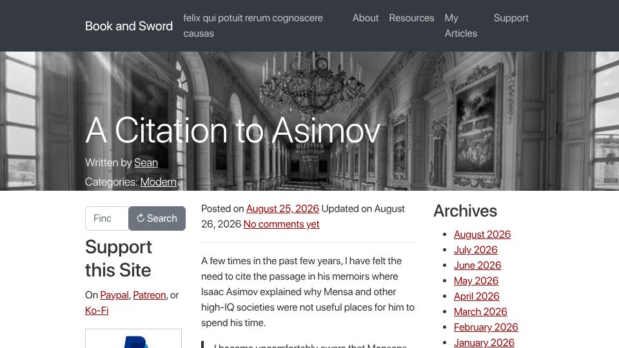Open the Book and Sword home link
The width and height of the screenshot is (619, 348).
[x=129, y=26]
